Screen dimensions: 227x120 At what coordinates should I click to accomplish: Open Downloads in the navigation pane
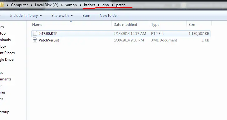point(5,40)
